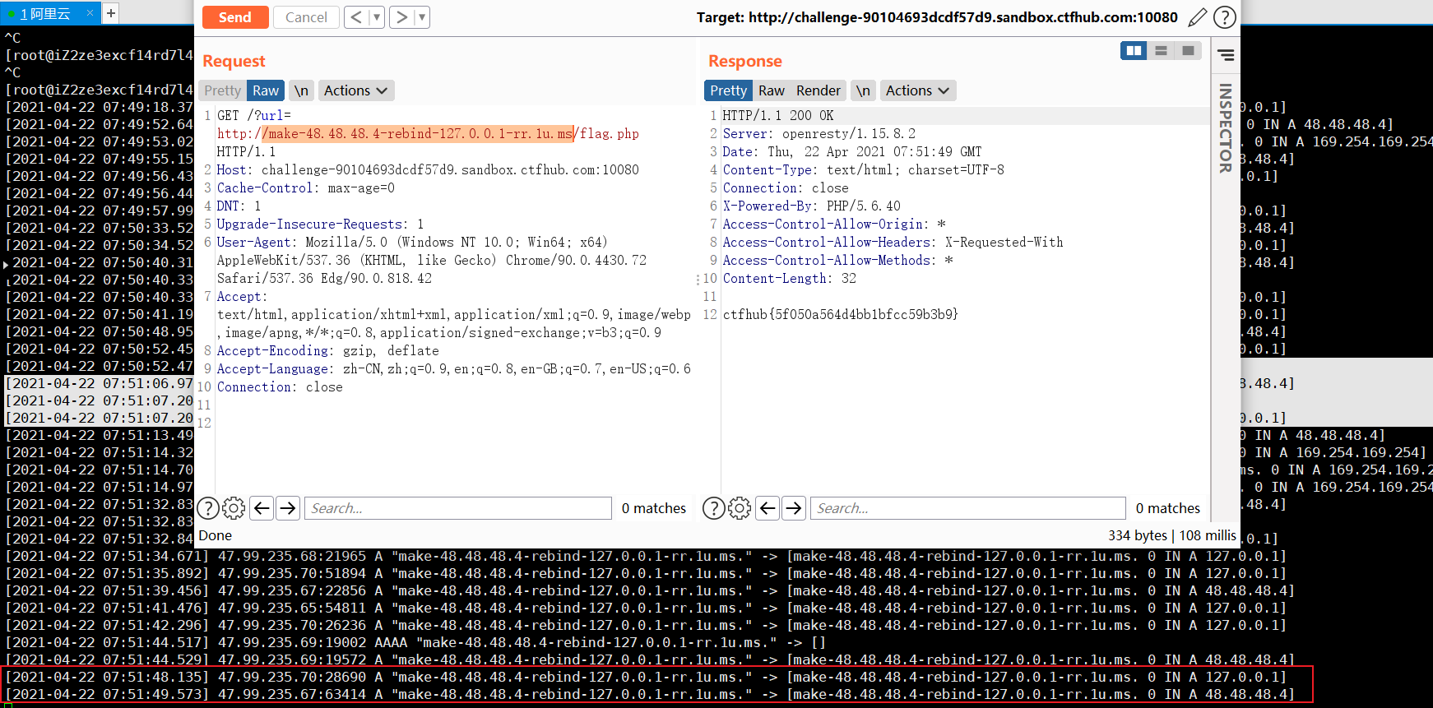1433x708 pixels.
Task: Click terminal log line 07:51:48.135
Action: tap(646, 677)
